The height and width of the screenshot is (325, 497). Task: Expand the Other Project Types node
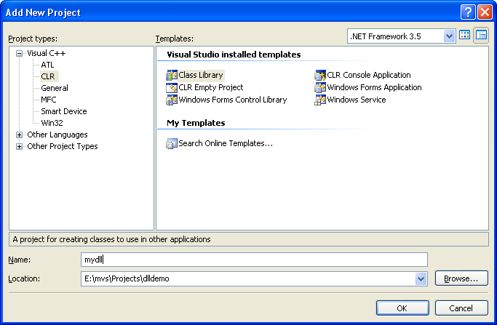[20, 147]
